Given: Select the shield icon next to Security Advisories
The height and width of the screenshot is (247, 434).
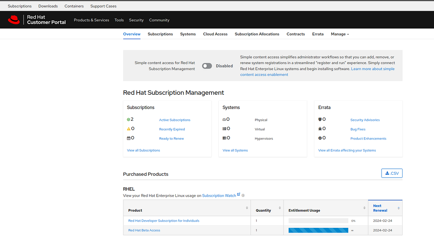Looking at the screenshot, I should coord(320,119).
